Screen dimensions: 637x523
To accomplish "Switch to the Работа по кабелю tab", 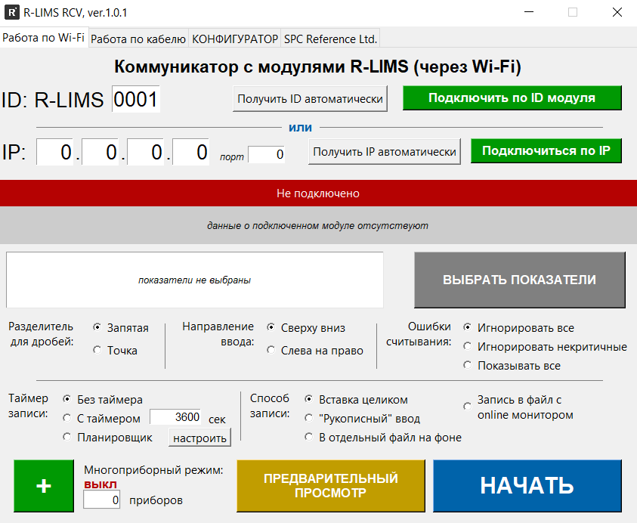I will (138, 39).
